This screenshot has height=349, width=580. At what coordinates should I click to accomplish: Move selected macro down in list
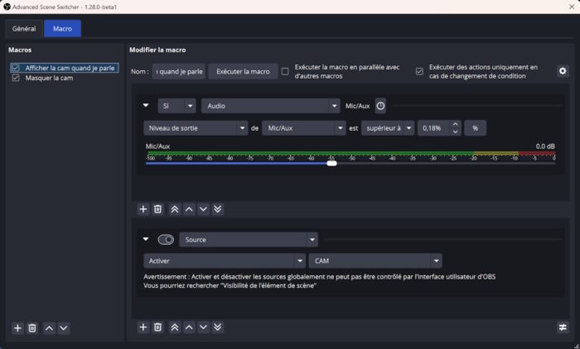tap(63, 328)
